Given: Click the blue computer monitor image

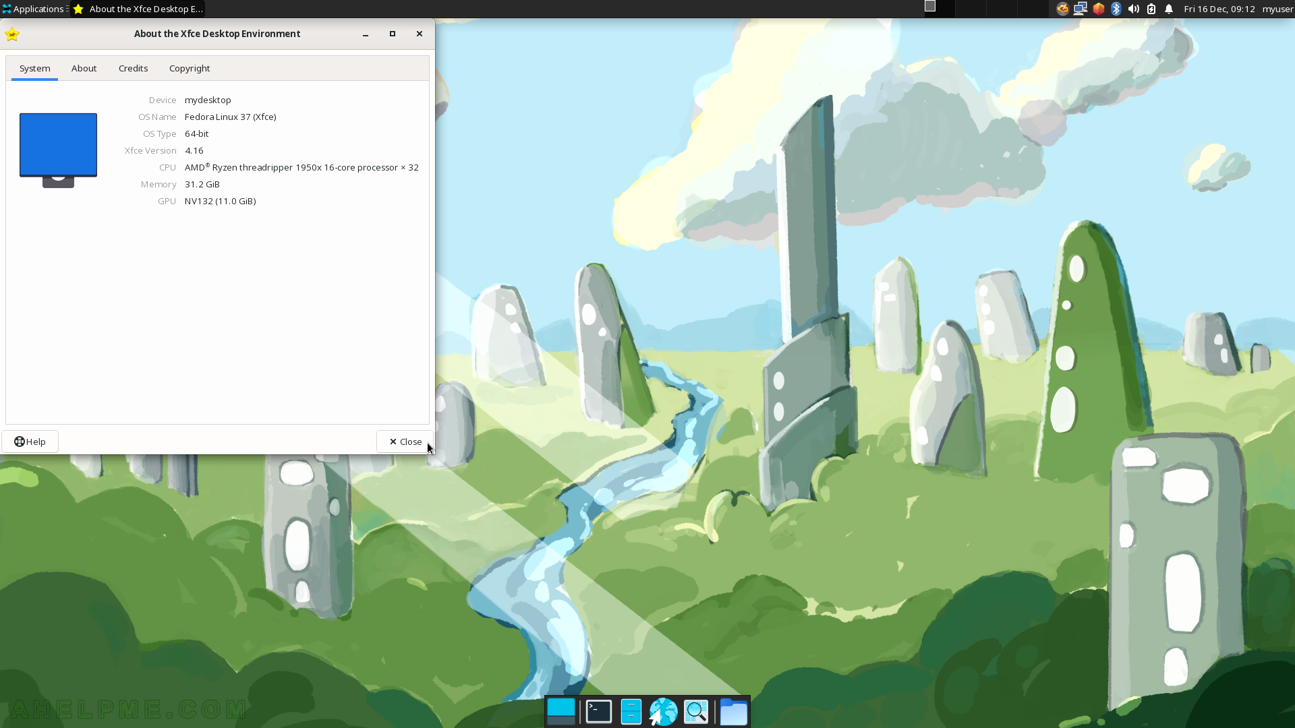Looking at the screenshot, I should point(58,150).
